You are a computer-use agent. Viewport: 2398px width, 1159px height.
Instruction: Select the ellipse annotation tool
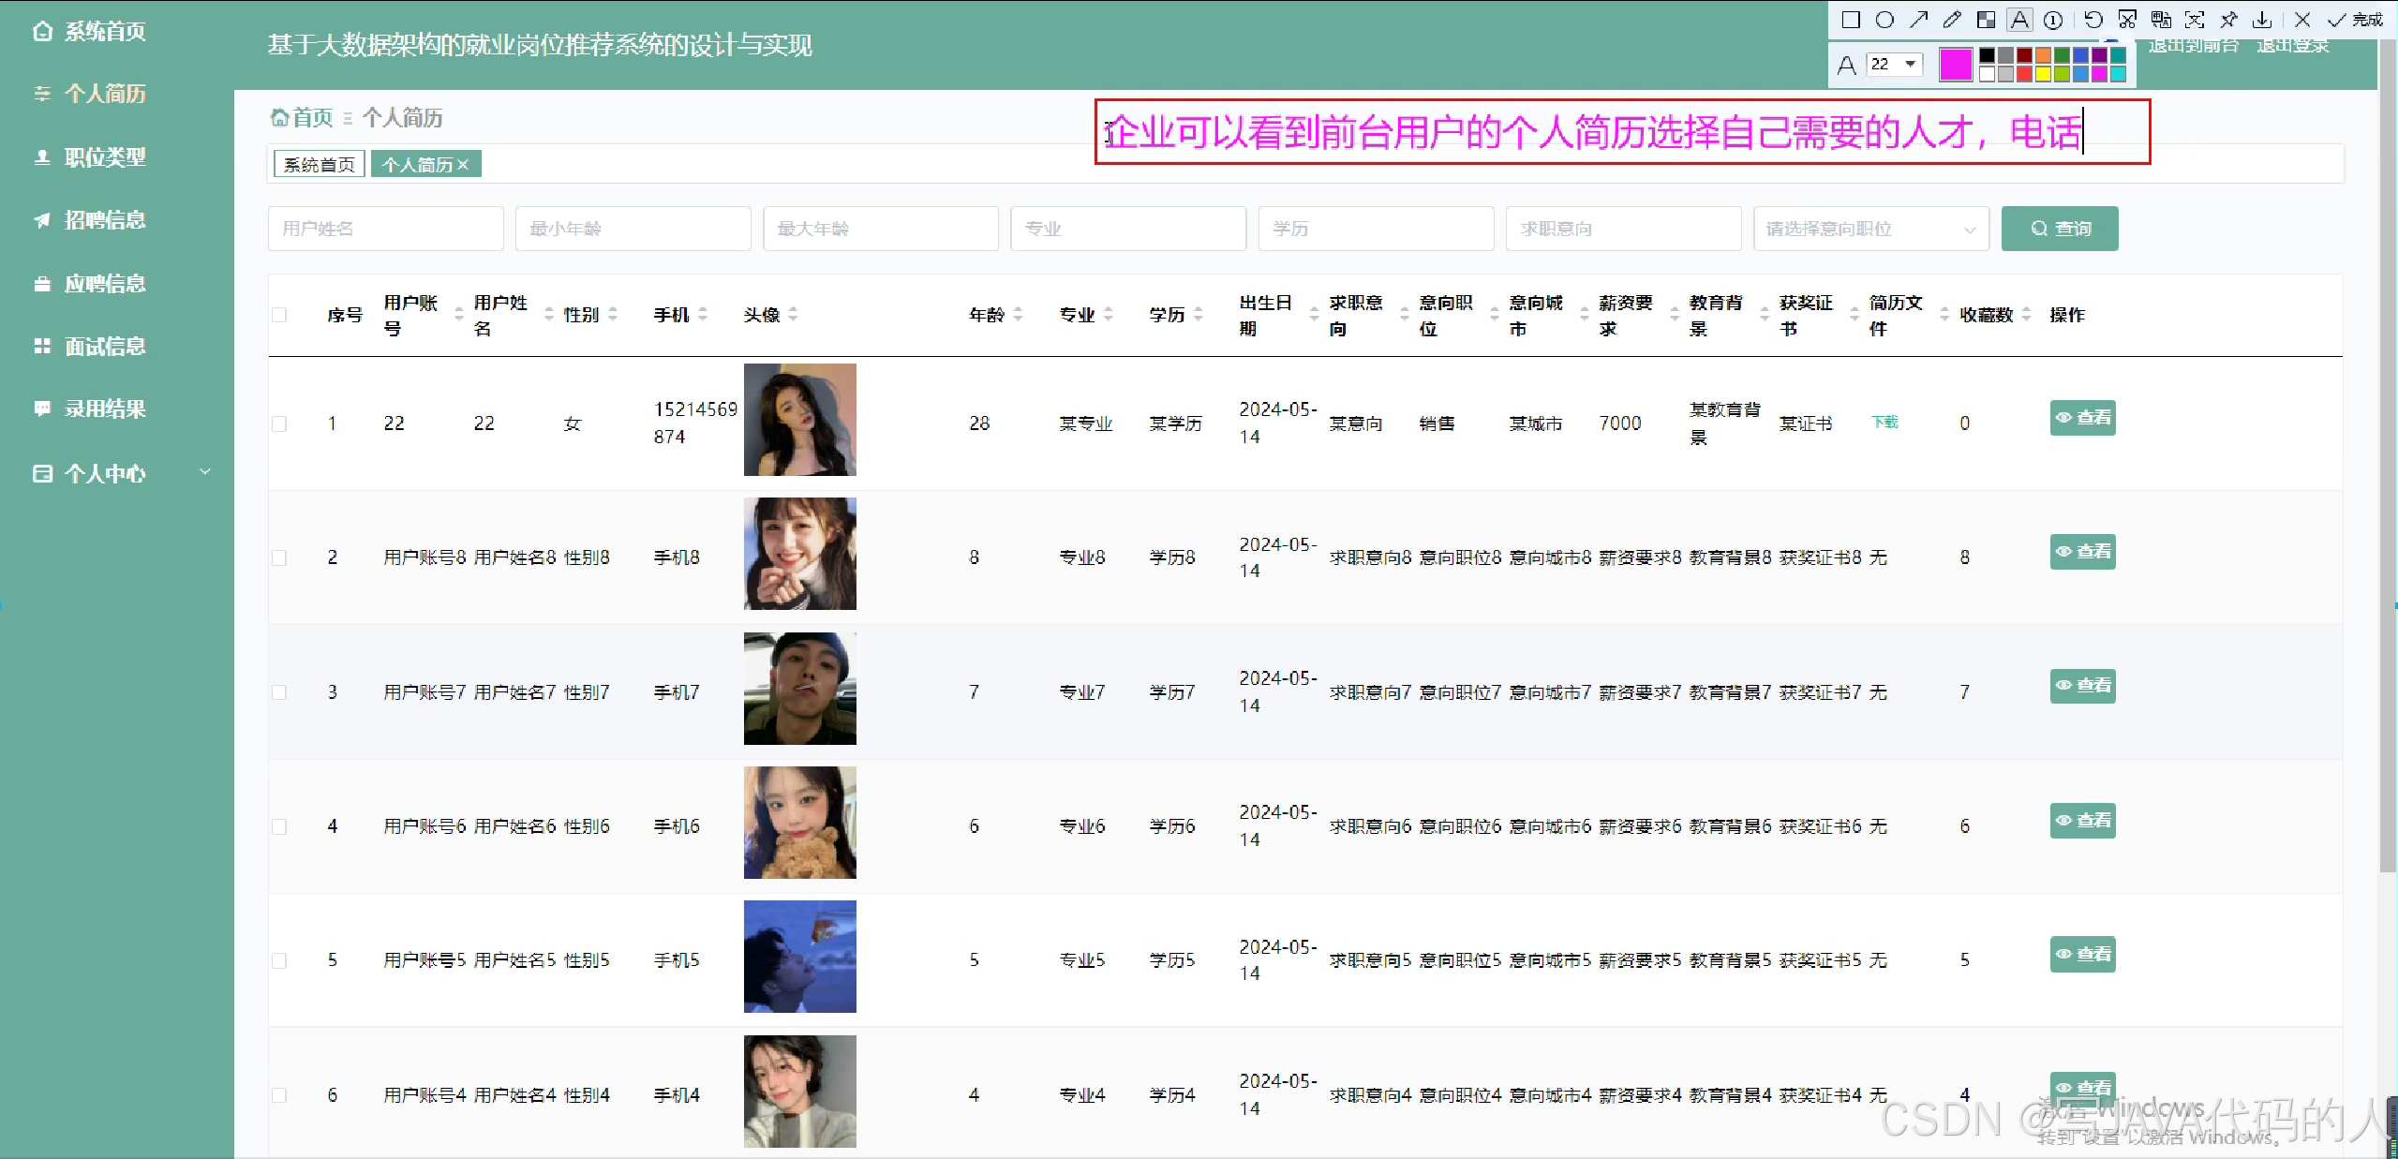(1884, 20)
